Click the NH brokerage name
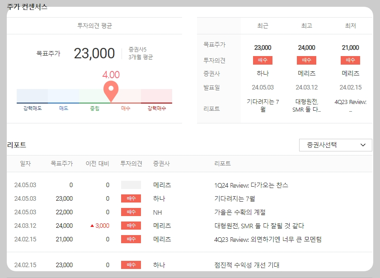380x278 pixels. [158, 212]
